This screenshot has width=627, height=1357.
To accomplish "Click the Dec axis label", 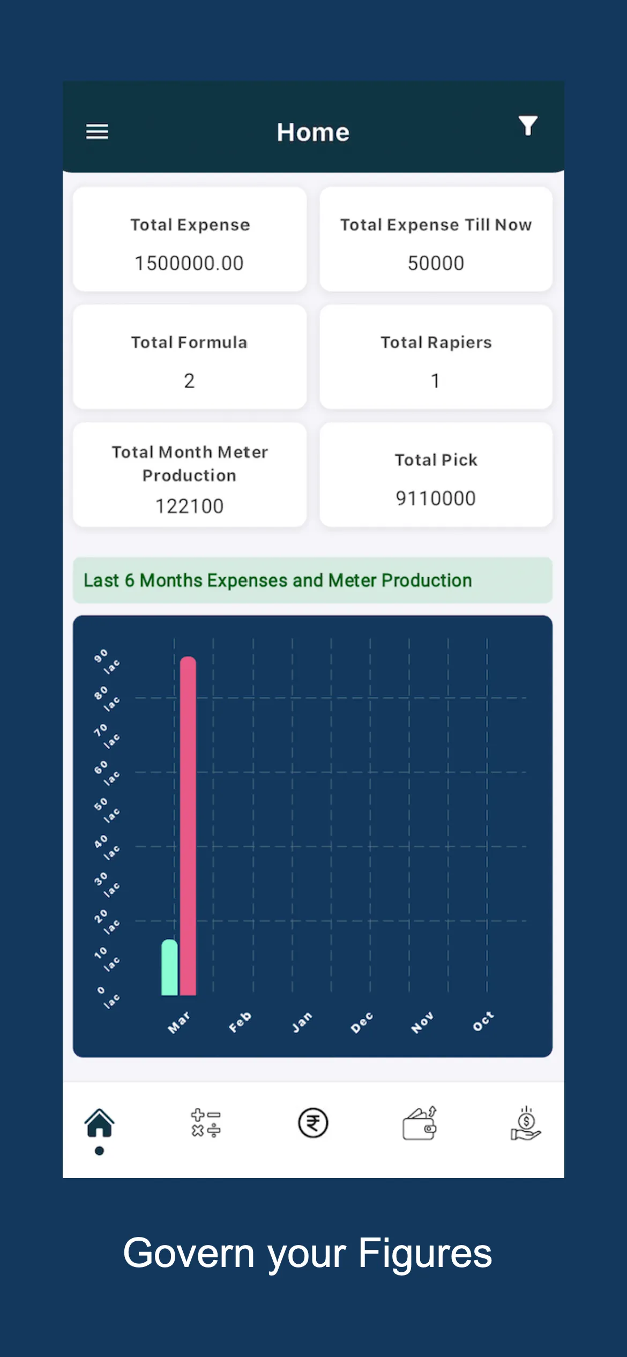I will click(362, 1023).
